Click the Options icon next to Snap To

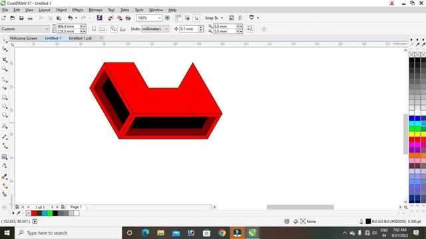(232, 18)
